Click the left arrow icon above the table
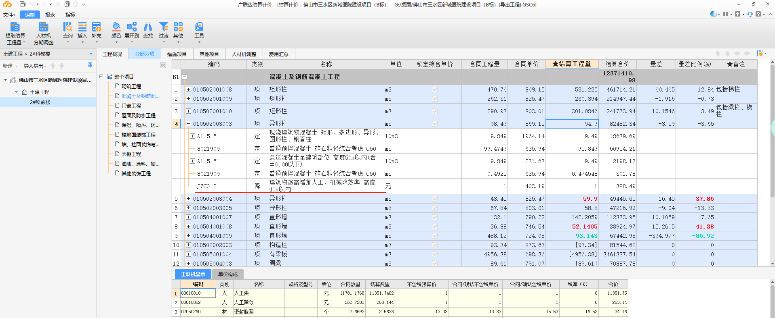Viewport: 775px width, 318px height. click(x=737, y=54)
